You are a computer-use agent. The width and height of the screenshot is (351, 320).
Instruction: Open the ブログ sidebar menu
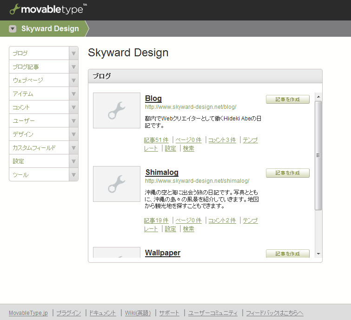39,53
